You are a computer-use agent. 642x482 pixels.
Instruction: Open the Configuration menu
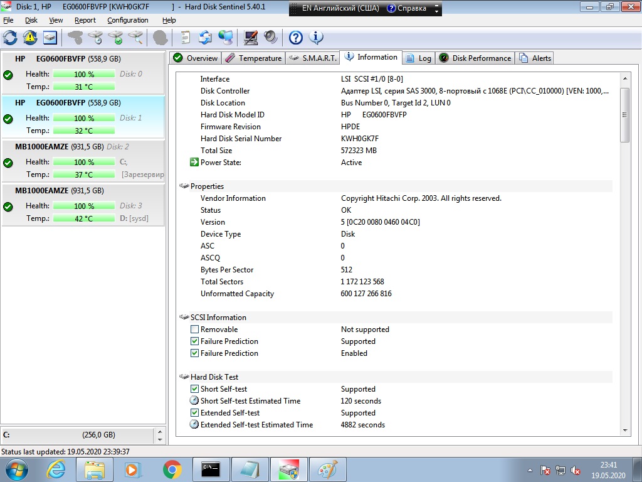click(128, 20)
